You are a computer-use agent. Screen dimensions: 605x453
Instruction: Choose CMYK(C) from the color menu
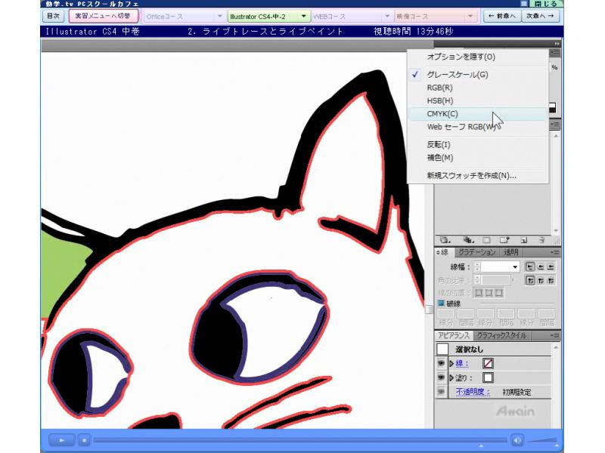[442, 113]
